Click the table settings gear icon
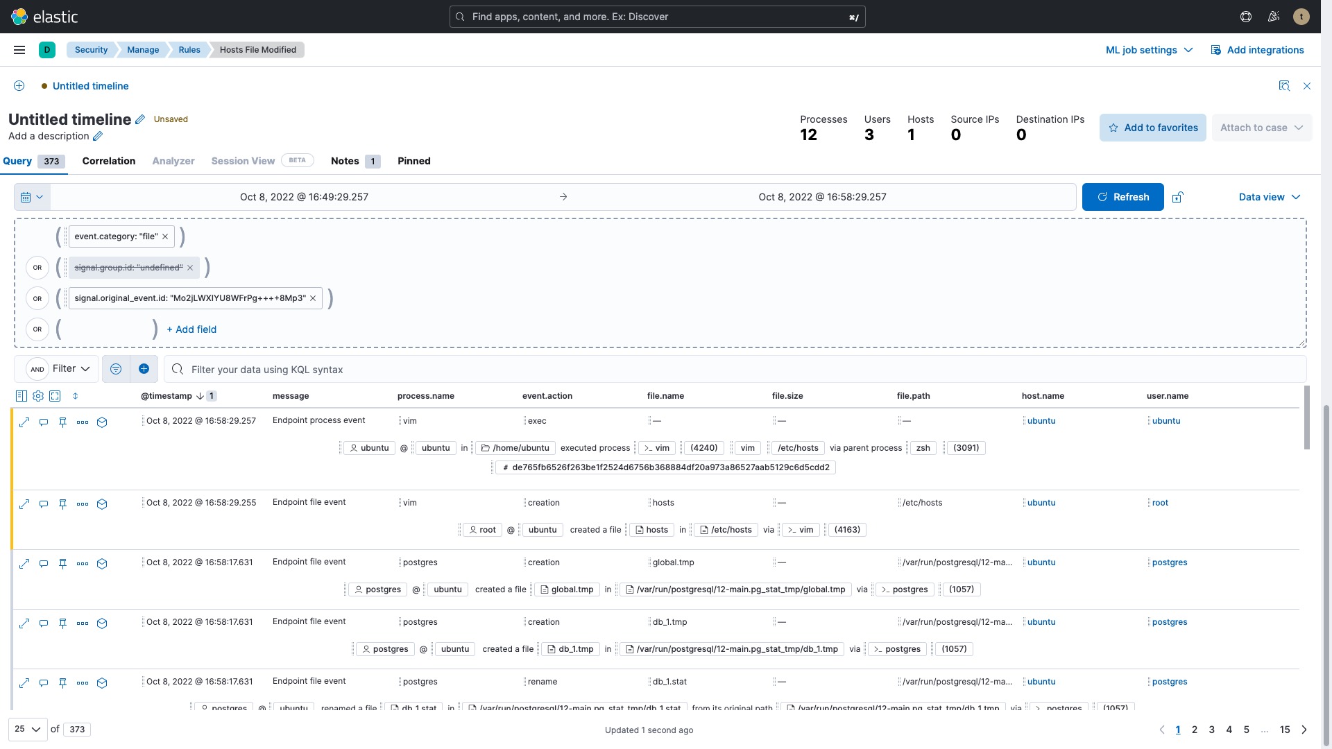 click(38, 396)
